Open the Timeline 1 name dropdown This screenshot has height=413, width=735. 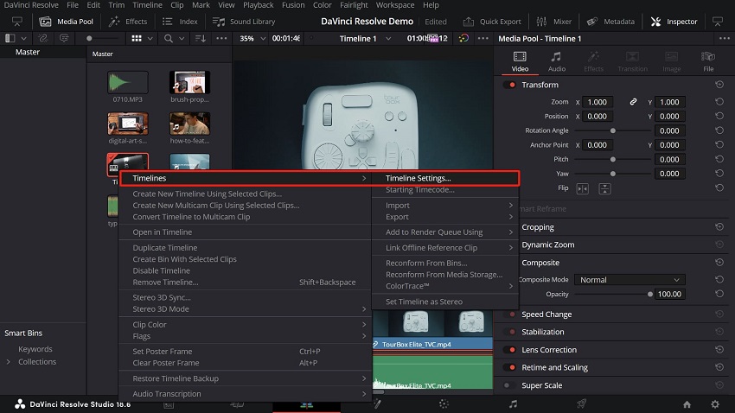(365, 38)
